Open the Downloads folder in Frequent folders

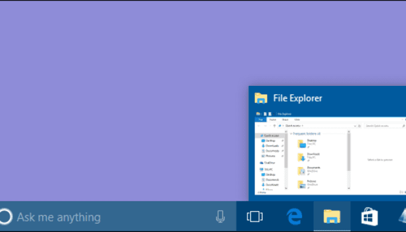(x=302, y=157)
